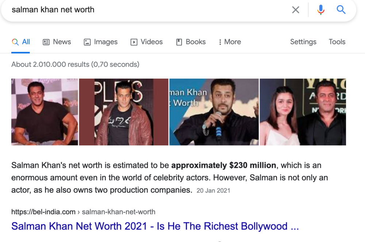The image size is (365, 242).
Task: Click the News tab newspaper icon
Action: pos(46,42)
